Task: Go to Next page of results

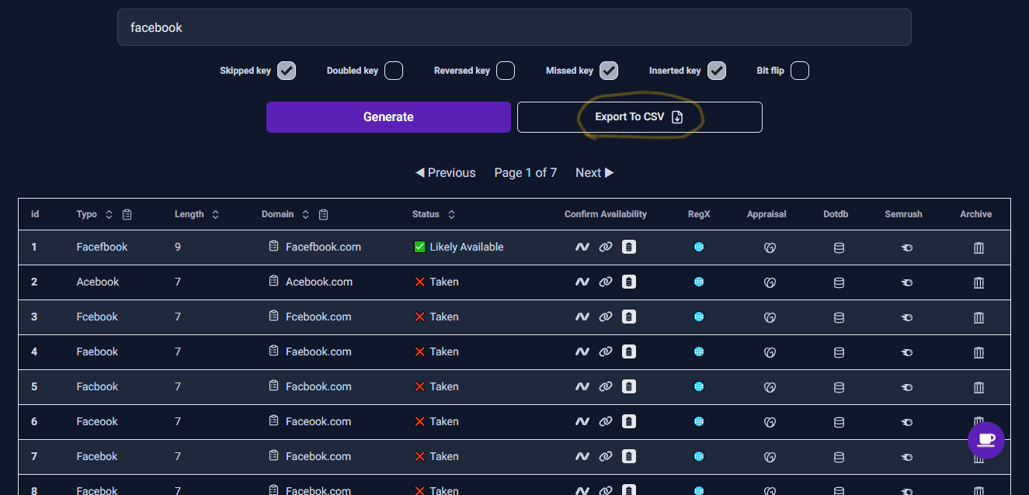Action: 594,172
